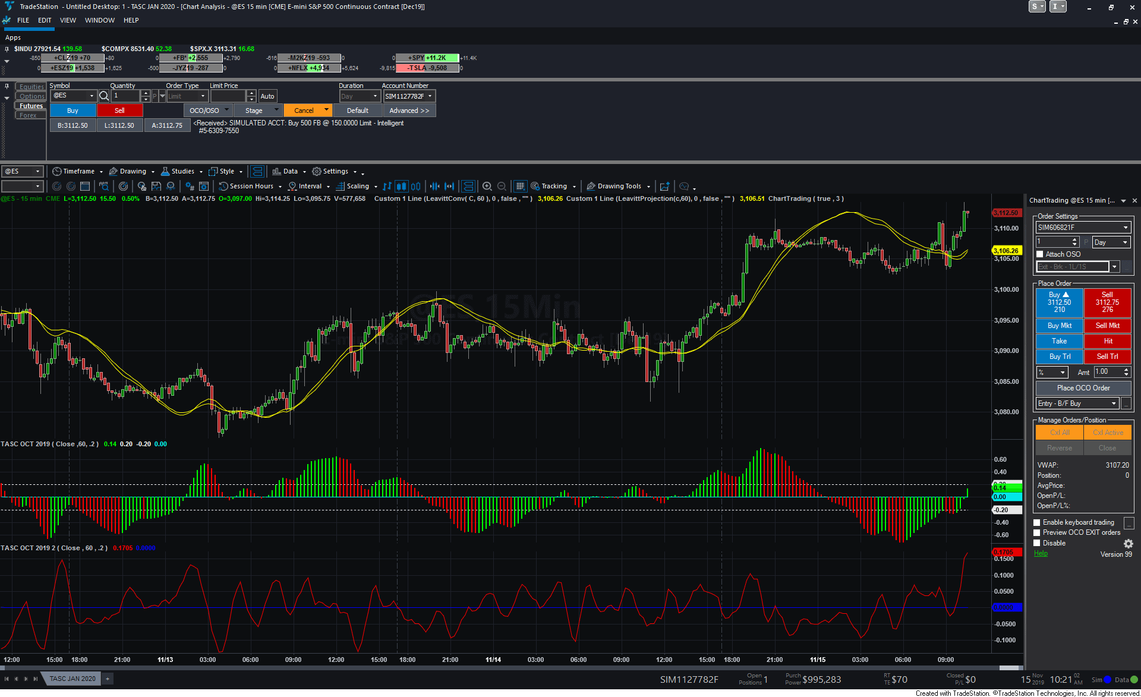Open the Settings gear on the chart toolbar

pos(317,171)
